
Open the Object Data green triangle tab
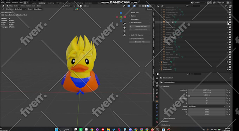point(157,118)
